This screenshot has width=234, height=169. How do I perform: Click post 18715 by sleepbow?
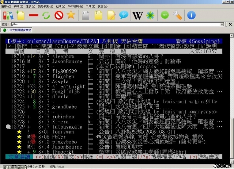pyautogui.click(x=114, y=57)
